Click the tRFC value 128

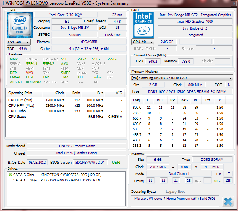point(228,181)
